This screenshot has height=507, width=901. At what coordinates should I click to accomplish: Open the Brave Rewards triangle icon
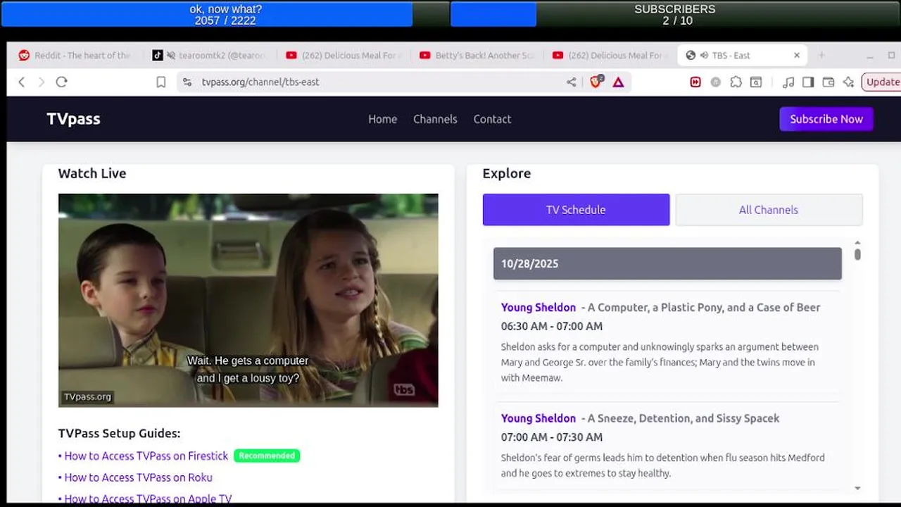(x=618, y=82)
